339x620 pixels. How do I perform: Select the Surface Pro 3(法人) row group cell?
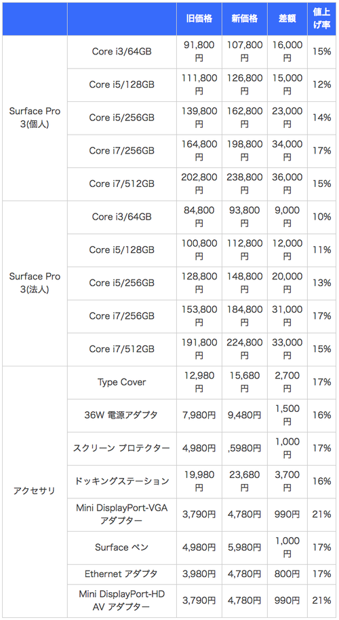point(35,283)
